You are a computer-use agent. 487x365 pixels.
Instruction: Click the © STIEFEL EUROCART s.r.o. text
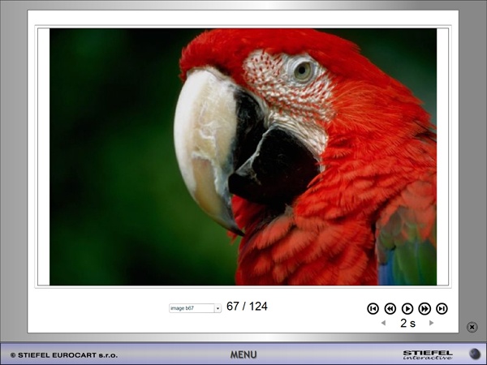[x=64, y=355]
